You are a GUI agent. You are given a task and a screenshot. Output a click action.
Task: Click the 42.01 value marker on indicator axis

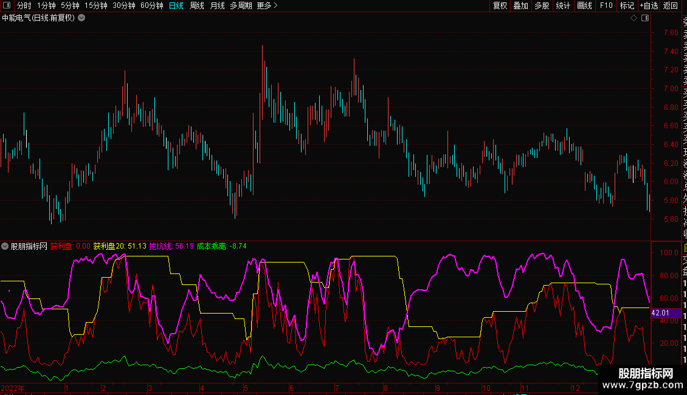660,313
